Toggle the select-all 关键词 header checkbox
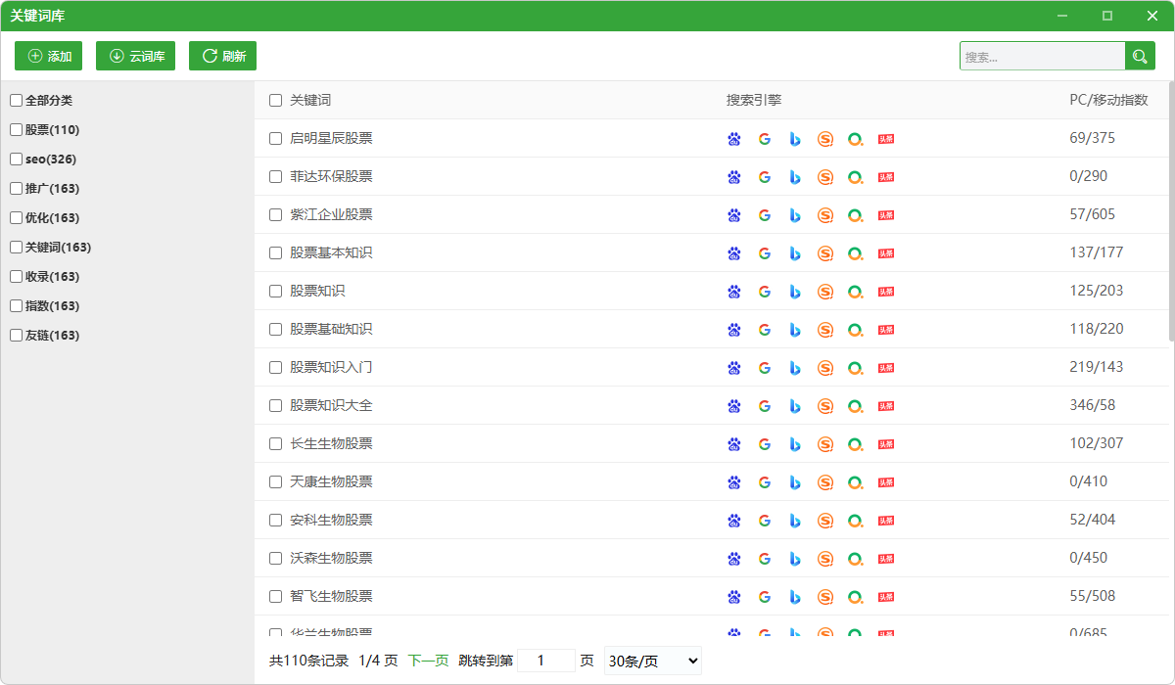 click(x=276, y=100)
